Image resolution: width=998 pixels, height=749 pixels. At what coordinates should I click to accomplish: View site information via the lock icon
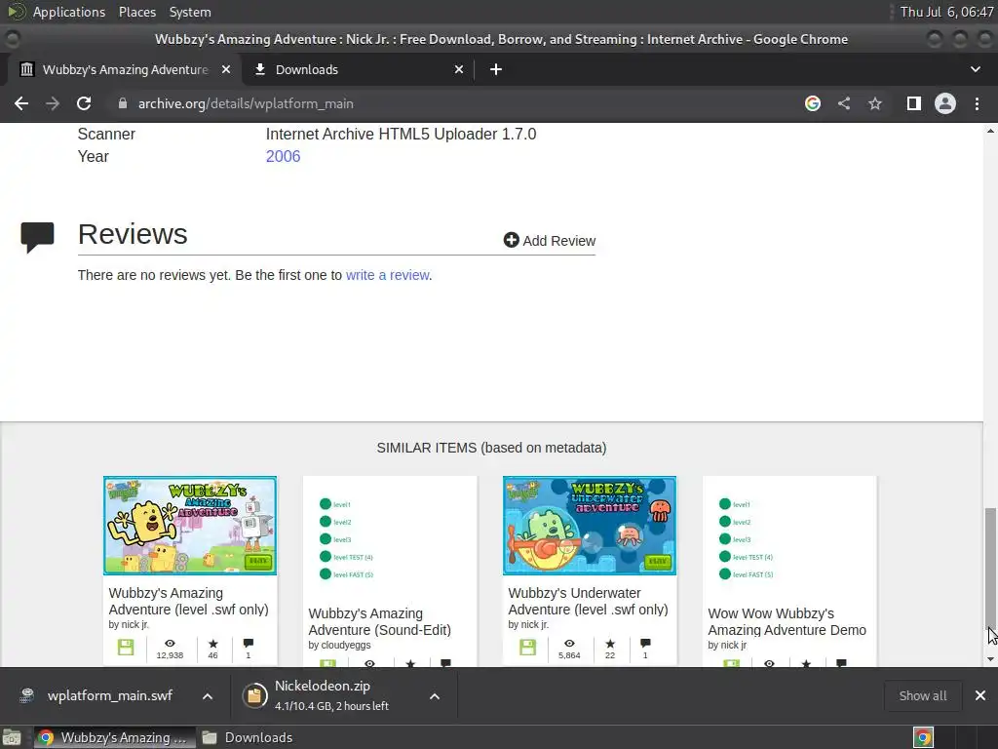[x=123, y=103]
